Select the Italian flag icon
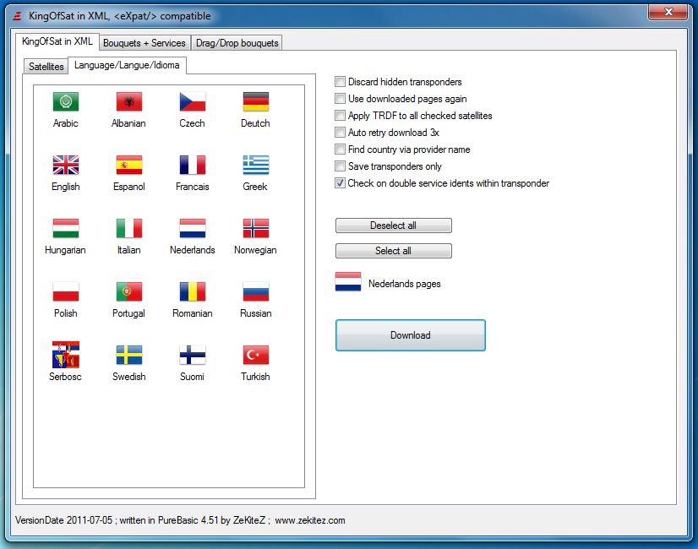 pos(129,228)
